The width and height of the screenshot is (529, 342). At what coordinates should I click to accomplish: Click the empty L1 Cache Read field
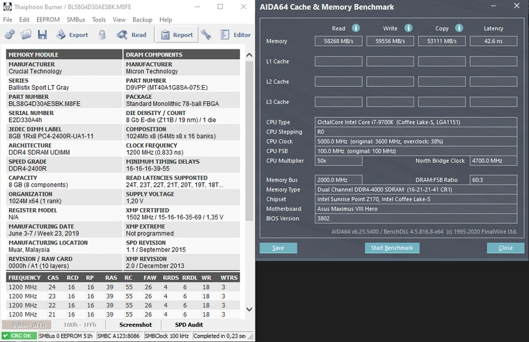(338, 61)
